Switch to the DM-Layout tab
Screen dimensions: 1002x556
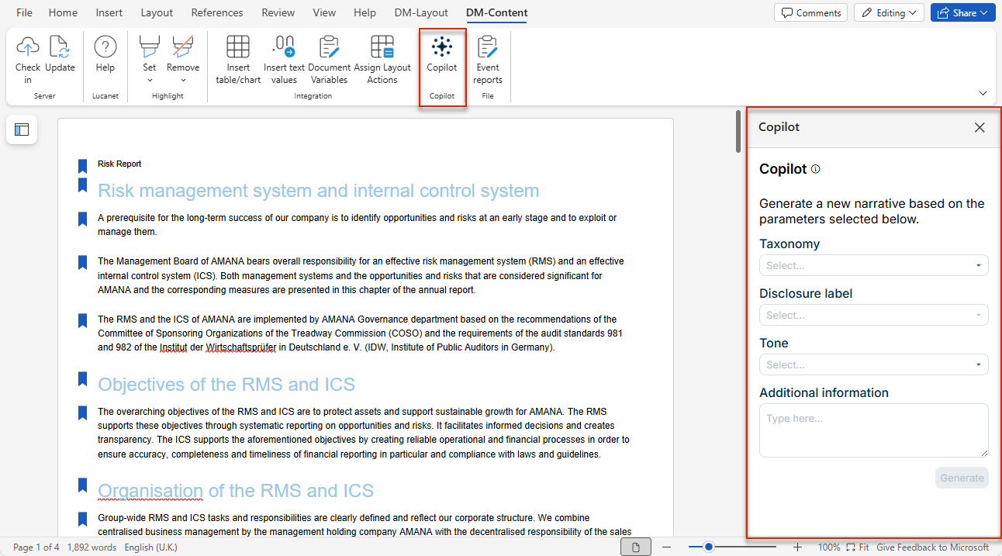point(421,12)
